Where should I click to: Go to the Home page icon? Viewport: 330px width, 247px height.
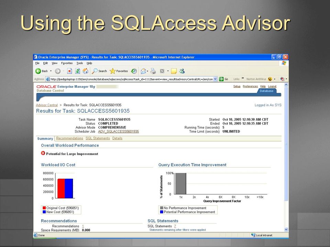click(86, 71)
